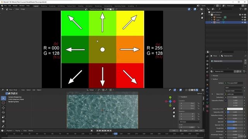Open the Image menu in image editor
The height and width of the screenshot is (139, 248).
(x=23, y=9)
